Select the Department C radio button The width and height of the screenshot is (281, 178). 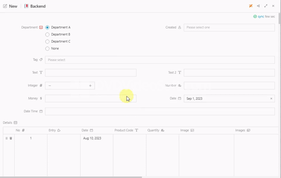47,42
